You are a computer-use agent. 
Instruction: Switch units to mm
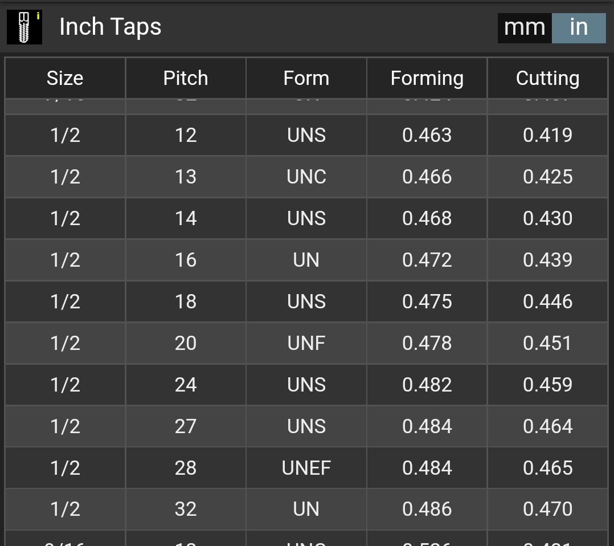click(x=525, y=28)
